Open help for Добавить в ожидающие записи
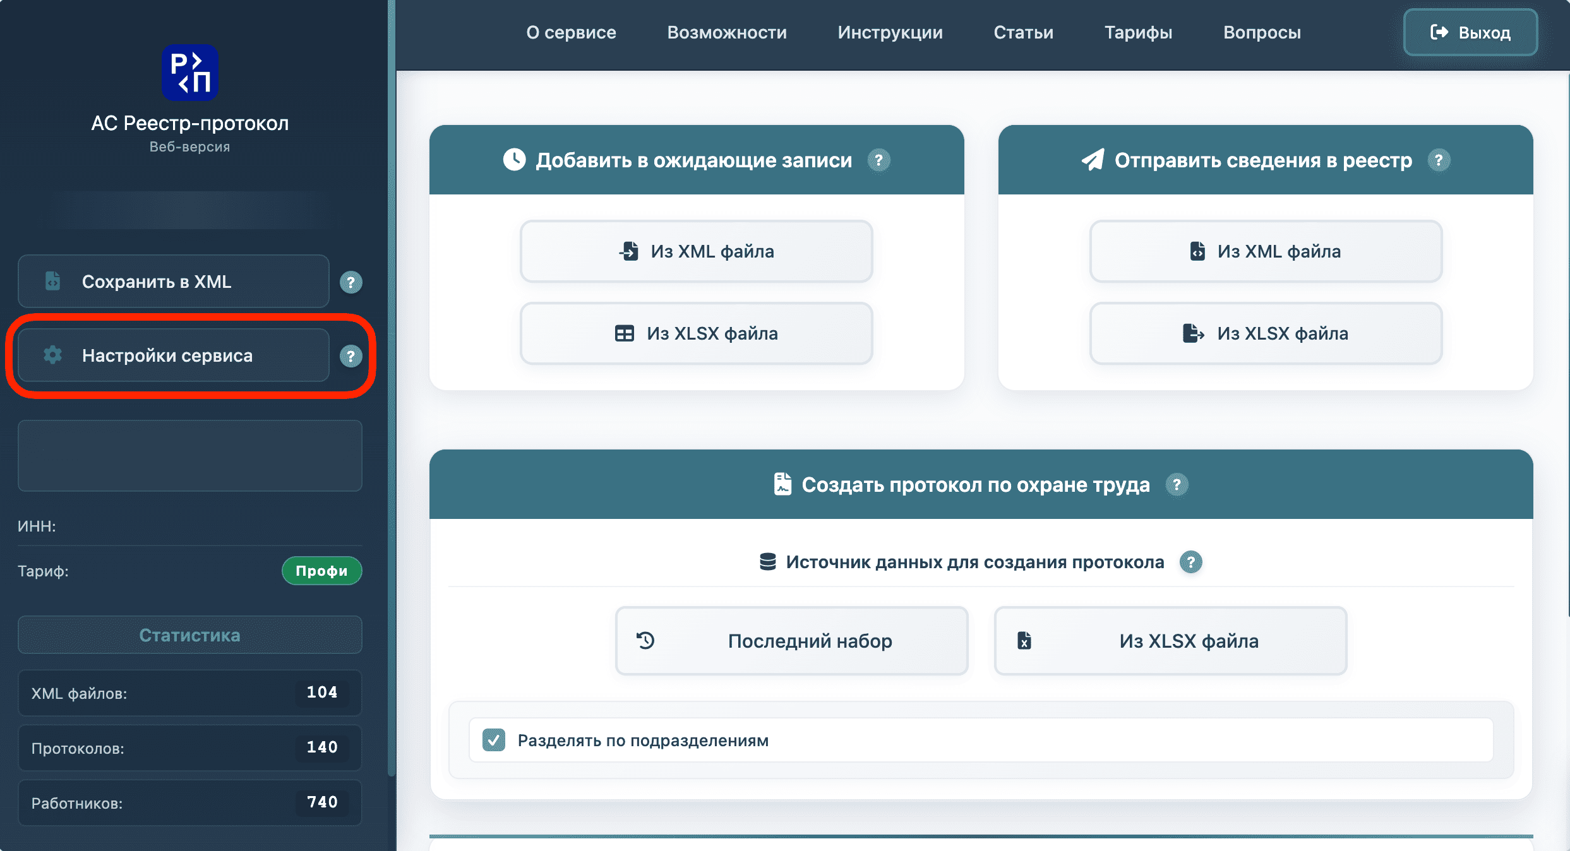Image resolution: width=1570 pixels, height=851 pixels. (878, 160)
